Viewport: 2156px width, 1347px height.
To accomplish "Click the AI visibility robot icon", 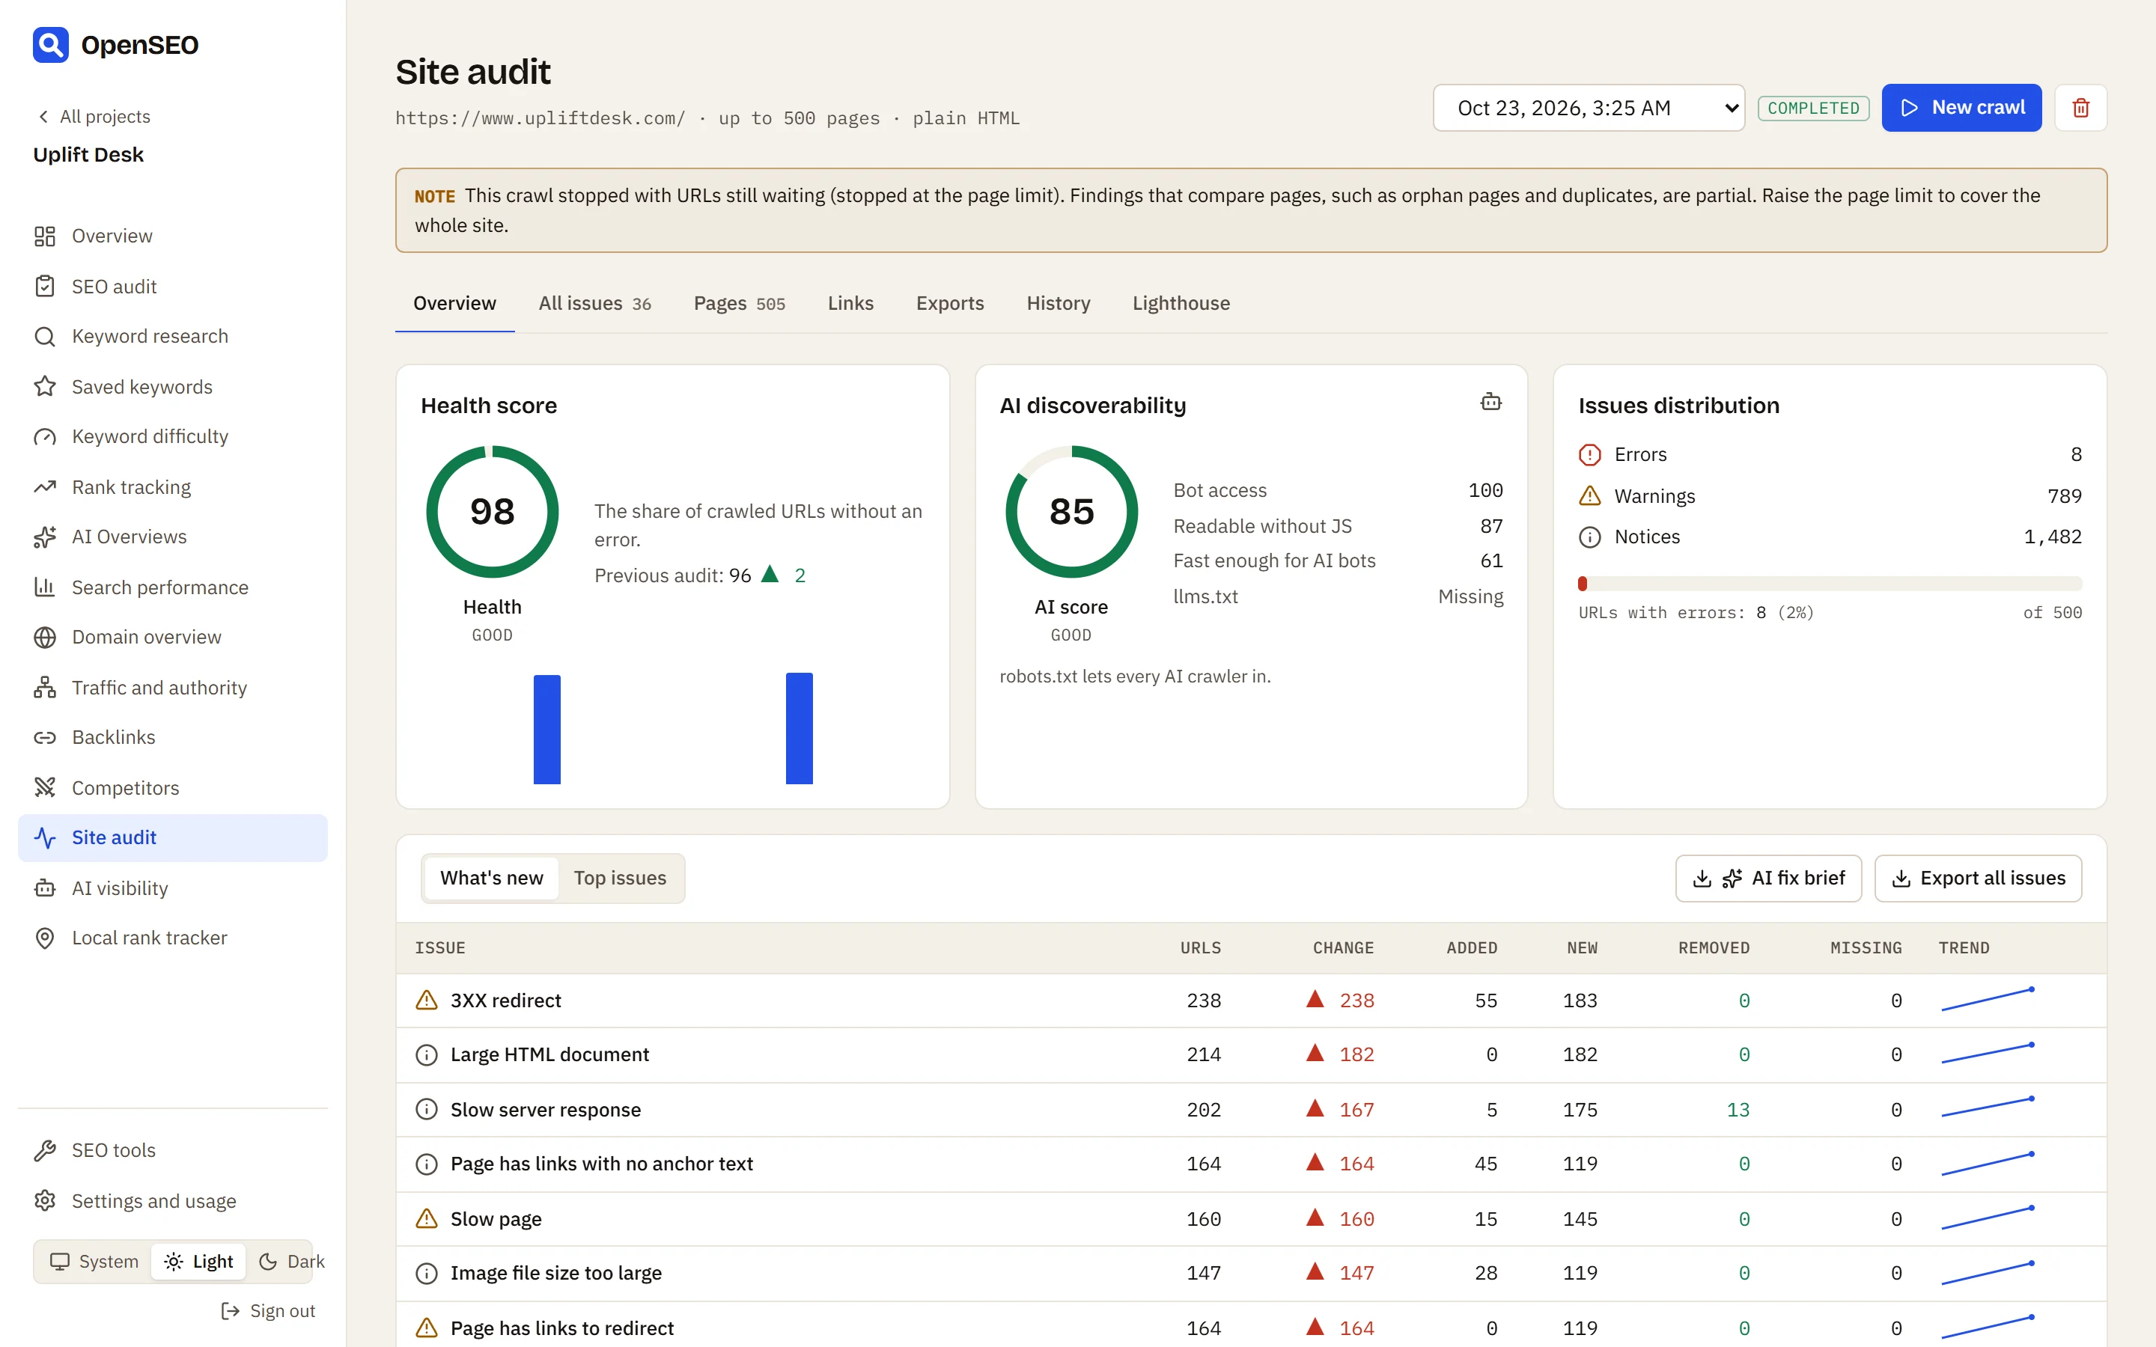I will 45,888.
